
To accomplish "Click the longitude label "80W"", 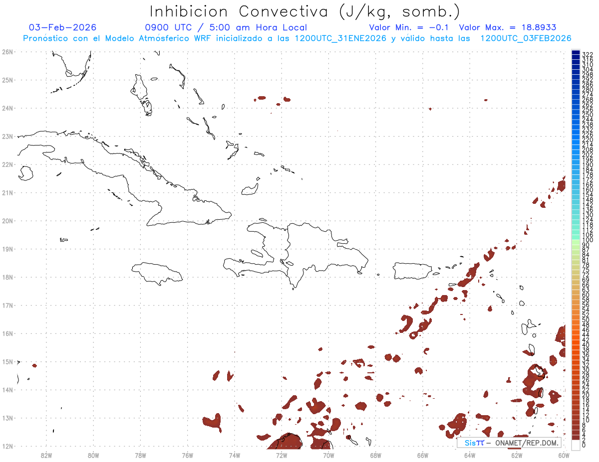I will coord(93,455).
